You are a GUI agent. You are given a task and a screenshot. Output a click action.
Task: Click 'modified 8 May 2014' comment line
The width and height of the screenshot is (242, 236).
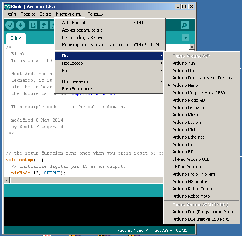[x=37, y=120]
